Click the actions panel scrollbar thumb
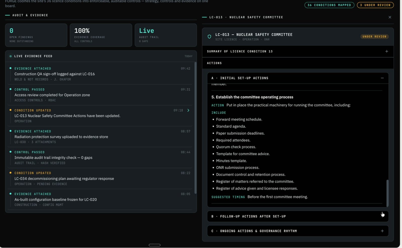The height and width of the screenshot is (248, 402). click(387, 193)
